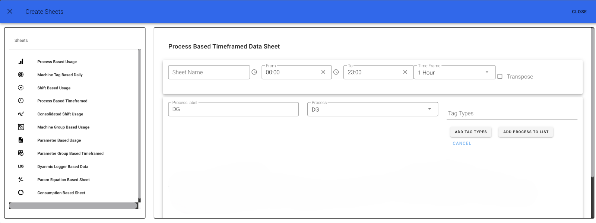Click the Sheets panel horizontal scrollbar
This screenshot has width=596, height=223.
73,206
